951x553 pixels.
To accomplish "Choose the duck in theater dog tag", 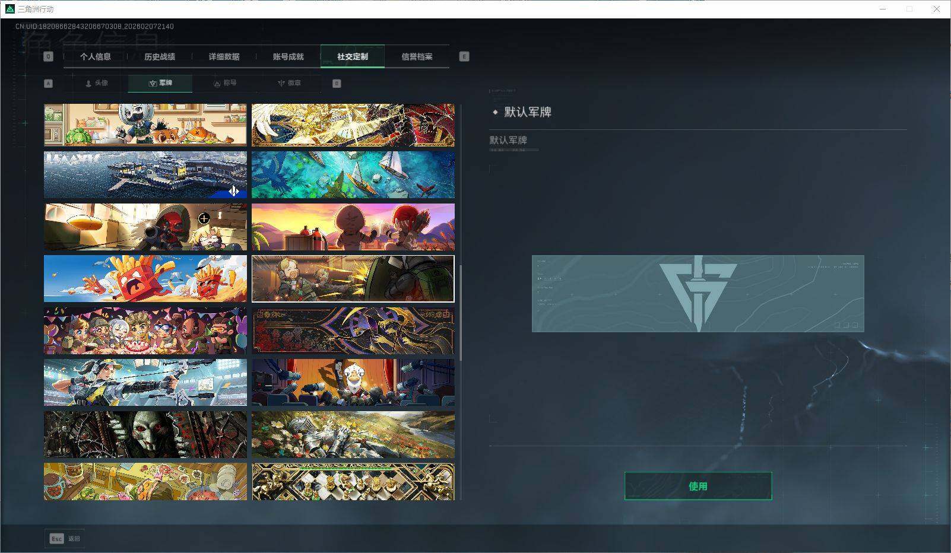I will point(353,383).
